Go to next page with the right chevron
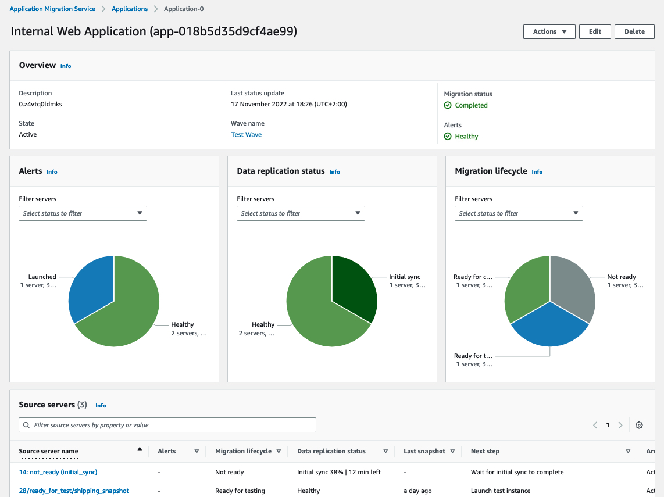Viewport: 664px width, 497px height. 620,425
